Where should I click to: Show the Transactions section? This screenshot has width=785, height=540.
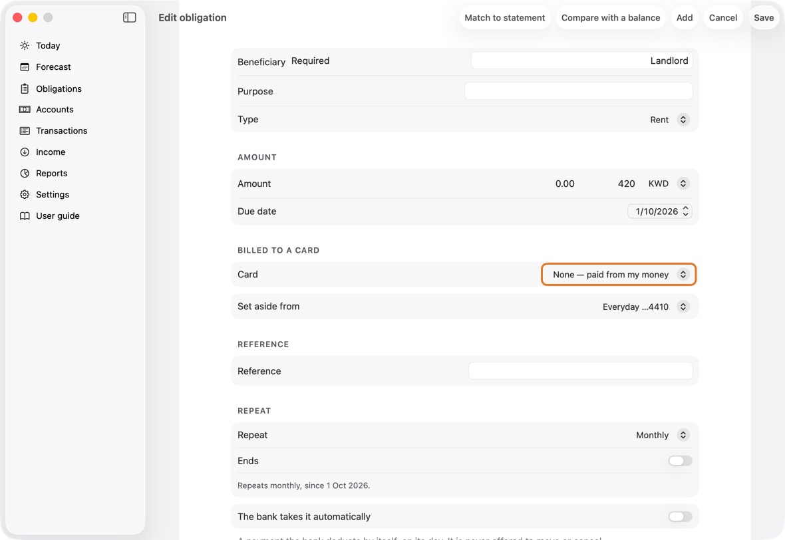pos(62,130)
